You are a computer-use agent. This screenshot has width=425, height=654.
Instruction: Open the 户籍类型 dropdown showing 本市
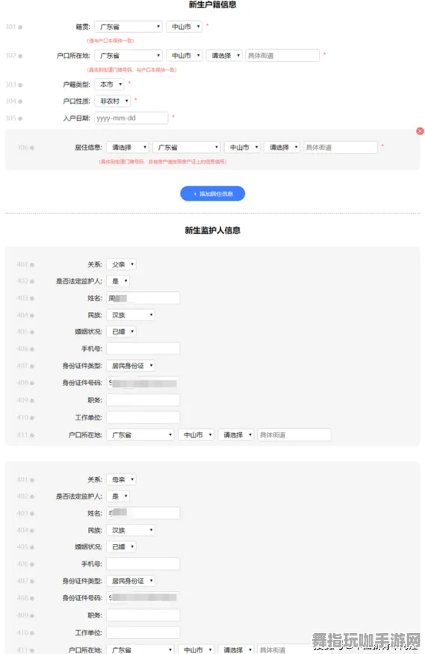click(x=109, y=84)
